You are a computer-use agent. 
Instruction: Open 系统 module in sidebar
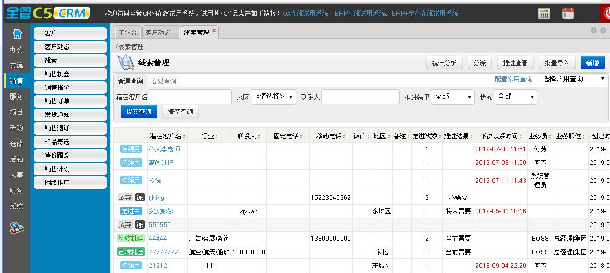click(16, 206)
